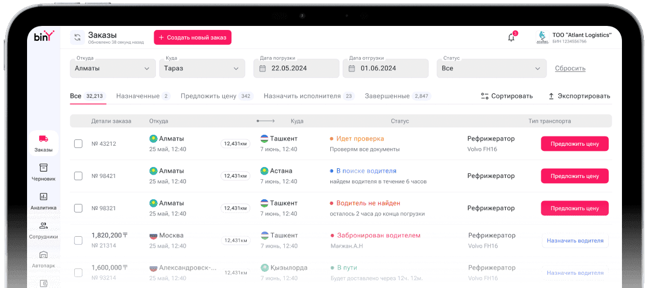Screen dimensions: 649x288
Task: Switch to the Назначенные tab
Action: 143,96
